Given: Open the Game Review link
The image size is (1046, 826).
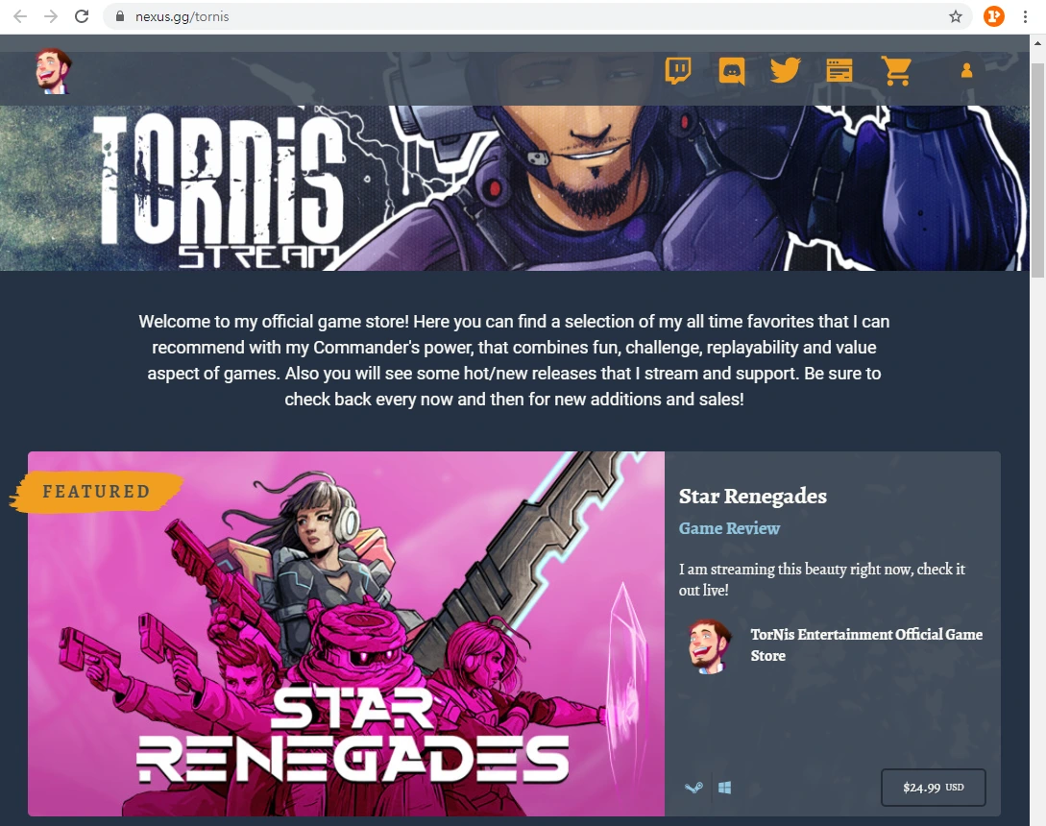Looking at the screenshot, I should 729,528.
